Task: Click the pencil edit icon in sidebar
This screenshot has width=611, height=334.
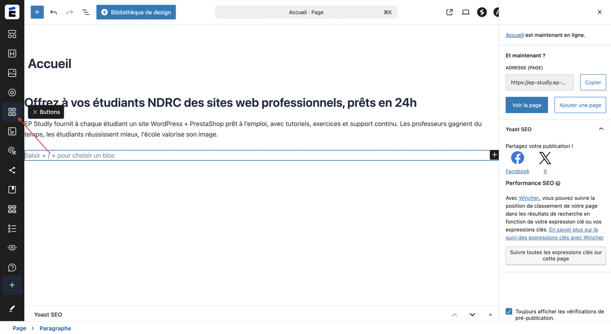Action: [x=12, y=308]
